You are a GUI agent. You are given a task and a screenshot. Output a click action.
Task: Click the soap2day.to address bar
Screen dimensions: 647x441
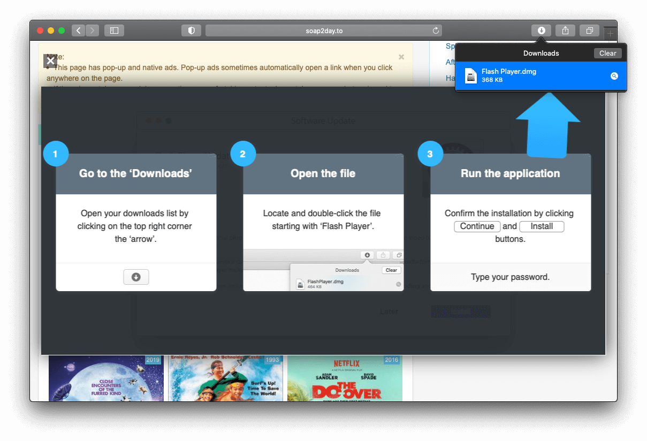[x=324, y=31]
